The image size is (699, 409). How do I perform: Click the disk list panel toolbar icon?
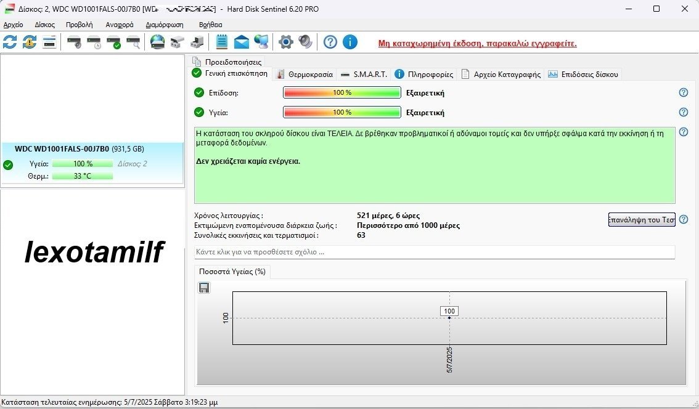coord(49,43)
